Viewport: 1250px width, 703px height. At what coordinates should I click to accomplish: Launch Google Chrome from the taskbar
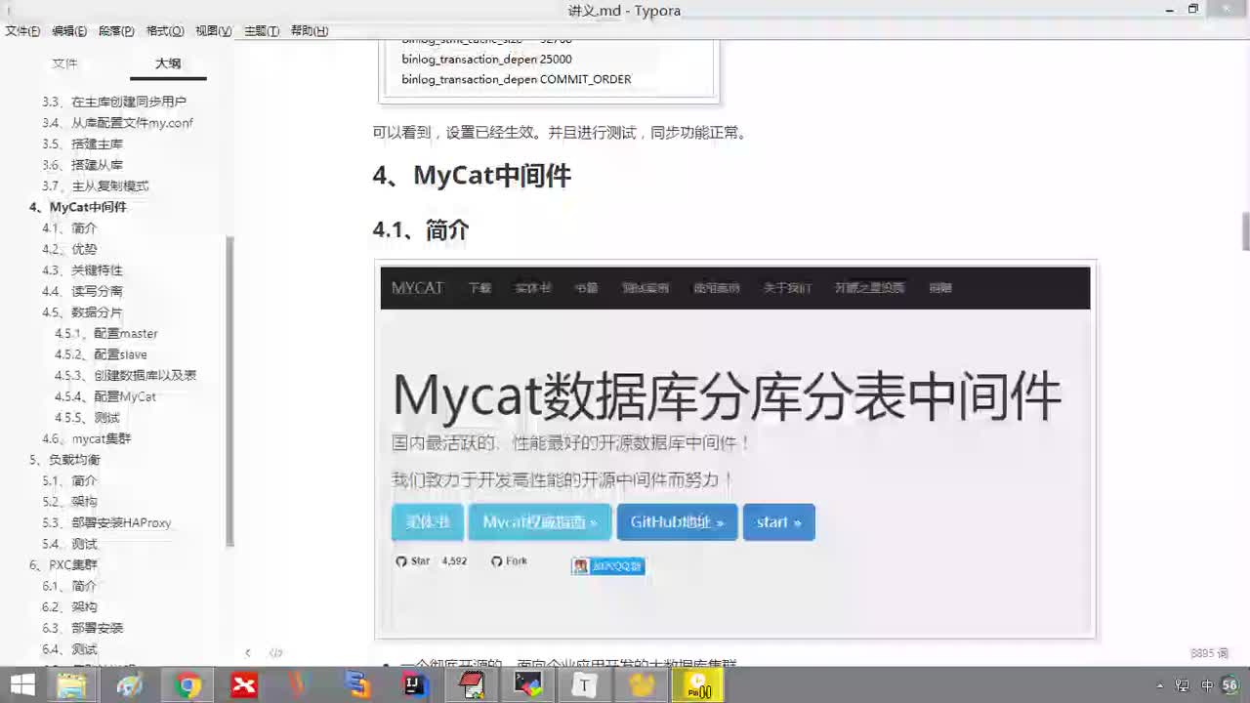[x=187, y=685]
